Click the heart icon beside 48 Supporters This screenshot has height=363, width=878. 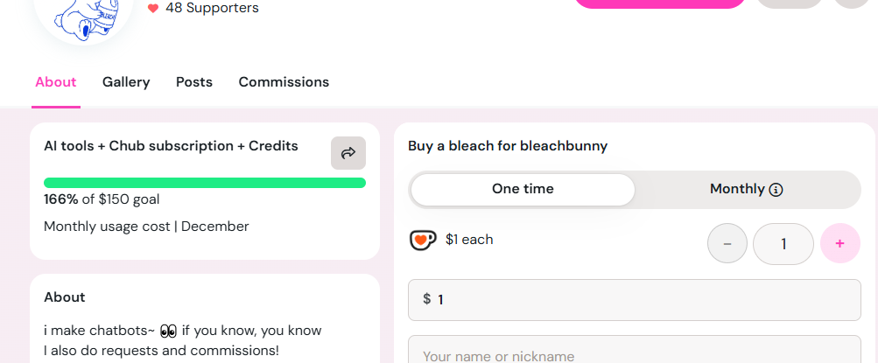[x=153, y=9]
